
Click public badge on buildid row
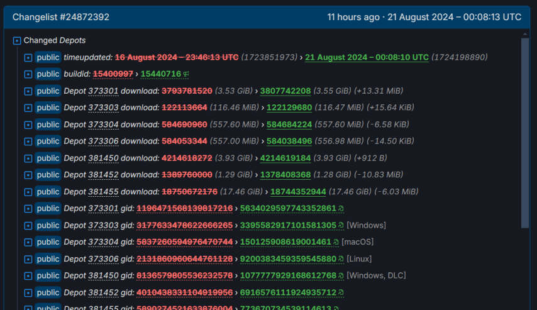coord(48,74)
